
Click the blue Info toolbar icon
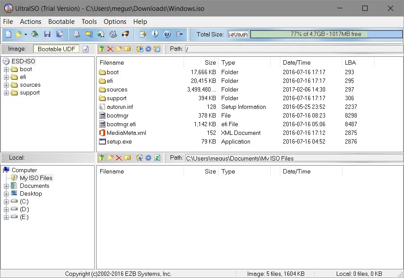[155, 34]
